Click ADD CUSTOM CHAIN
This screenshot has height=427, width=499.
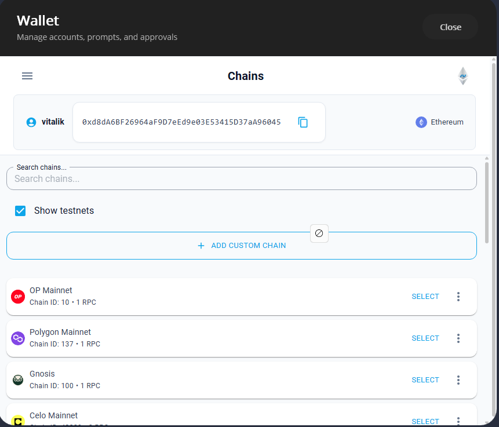[241, 246]
